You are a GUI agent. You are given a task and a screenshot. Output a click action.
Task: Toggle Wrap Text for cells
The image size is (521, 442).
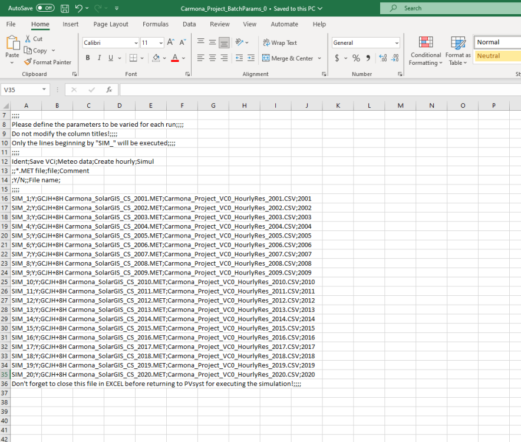pos(280,42)
